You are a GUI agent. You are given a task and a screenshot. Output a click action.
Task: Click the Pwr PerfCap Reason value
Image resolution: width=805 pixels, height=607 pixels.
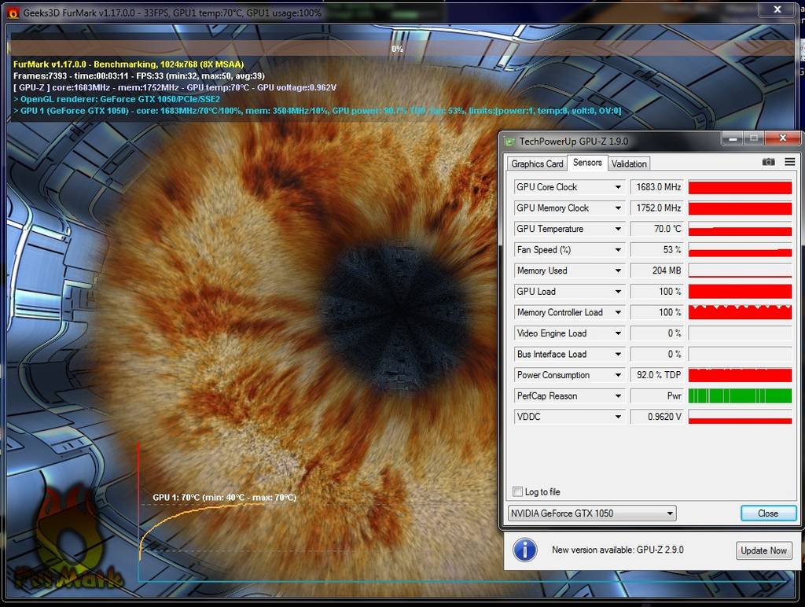coord(657,396)
